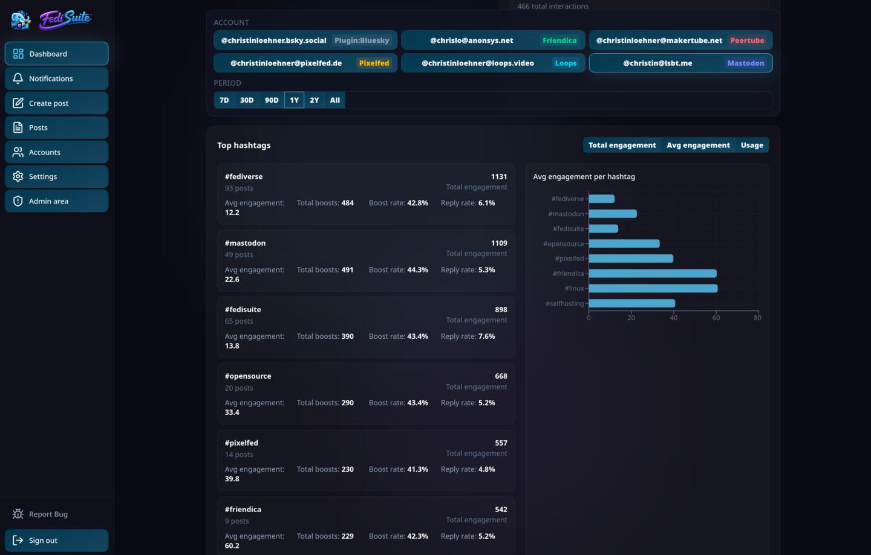The height and width of the screenshot is (555, 871).
Task: Select the @christinloehner@pixelfed.de Pixelfed account
Action: point(305,63)
